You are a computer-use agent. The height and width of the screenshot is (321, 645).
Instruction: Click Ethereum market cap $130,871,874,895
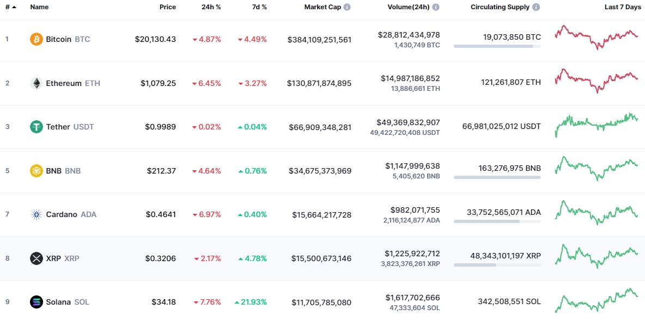pyautogui.click(x=320, y=83)
